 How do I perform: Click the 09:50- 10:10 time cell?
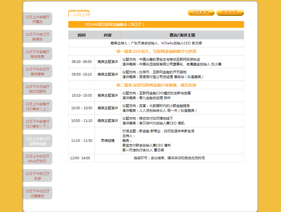tap(81, 74)
